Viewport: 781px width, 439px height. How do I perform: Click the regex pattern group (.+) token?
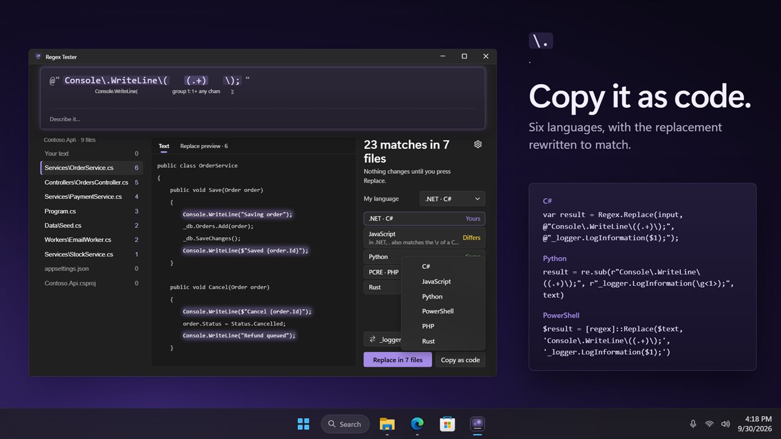(196, 80)
